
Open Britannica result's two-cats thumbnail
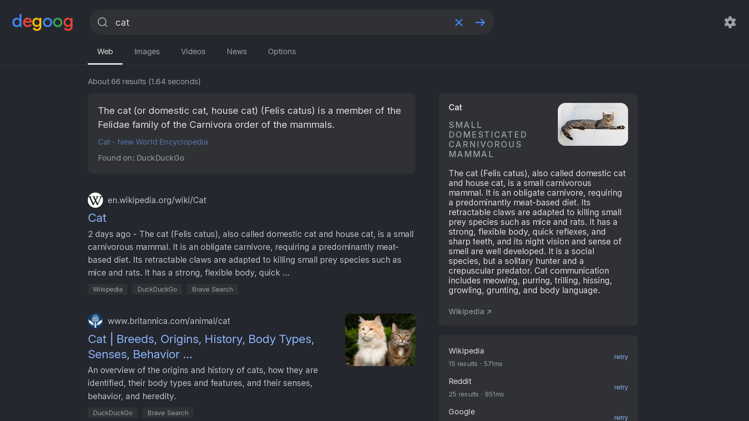pyautogui.click(x=380, y=340)
